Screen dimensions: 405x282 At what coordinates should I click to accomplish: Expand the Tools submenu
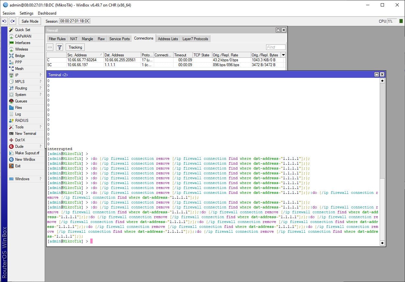pos(41,127)
